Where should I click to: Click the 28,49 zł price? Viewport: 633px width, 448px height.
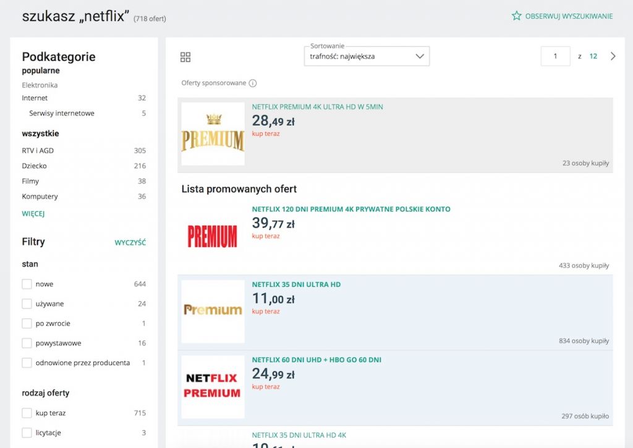click(273, 120)
